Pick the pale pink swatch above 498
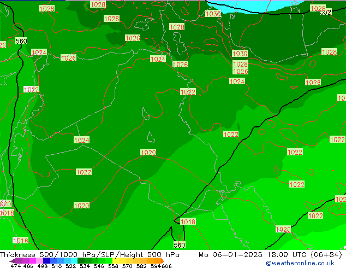This screenshot has width=346, height=268. coord(39,260)
